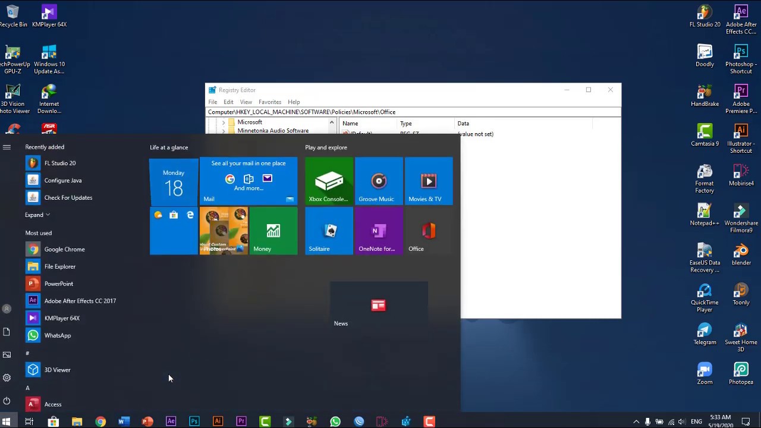Screen dimensions: 761x428
Task: Jump to the # letter group header
Action: click(x=27, y=353)
